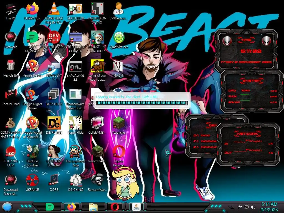Click the SYSTEM widget RAM row
This screenshot has height=213, width=284.
point(253,96)
